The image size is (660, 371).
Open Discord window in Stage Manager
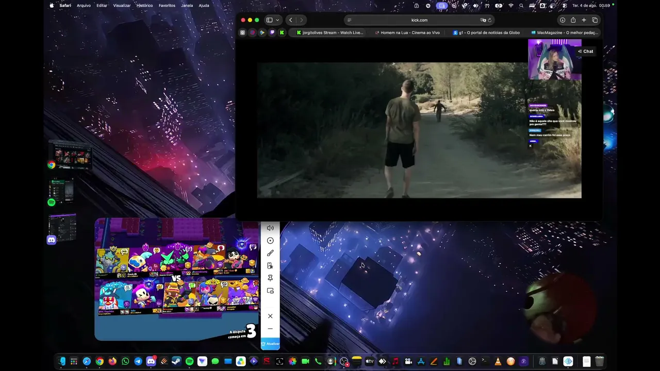62,228
